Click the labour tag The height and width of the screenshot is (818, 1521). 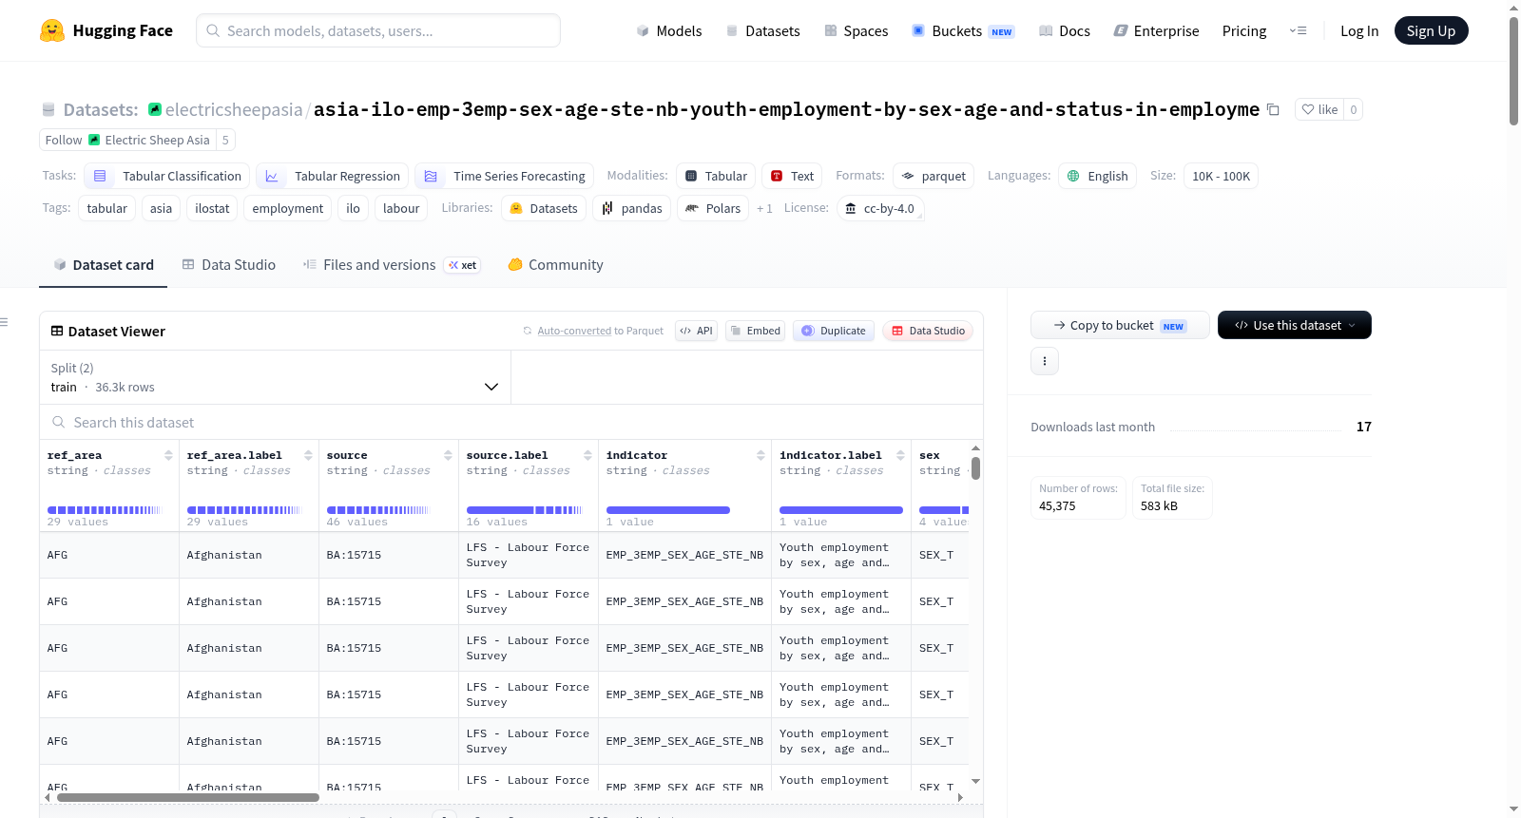[x=401, y=208]
